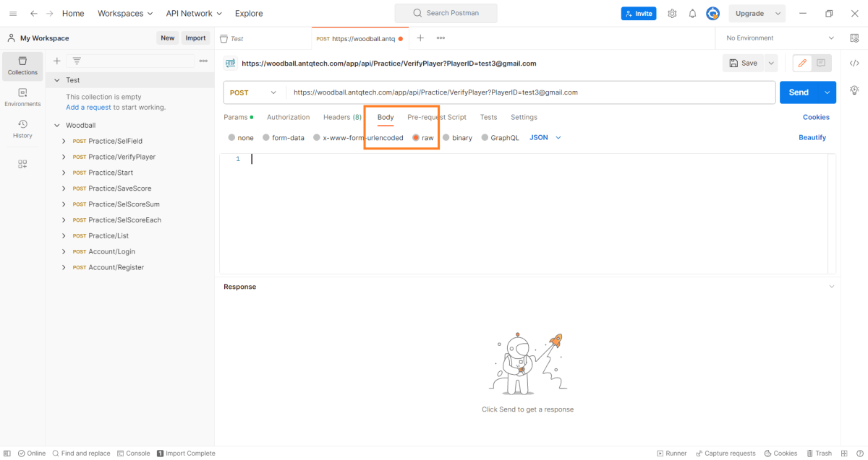Open the Workspaces dropdown
Screen dimensions: 868x460
pos(125,14)
